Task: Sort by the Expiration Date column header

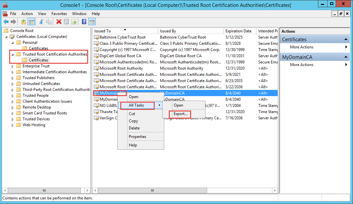Action: point(240,31)
